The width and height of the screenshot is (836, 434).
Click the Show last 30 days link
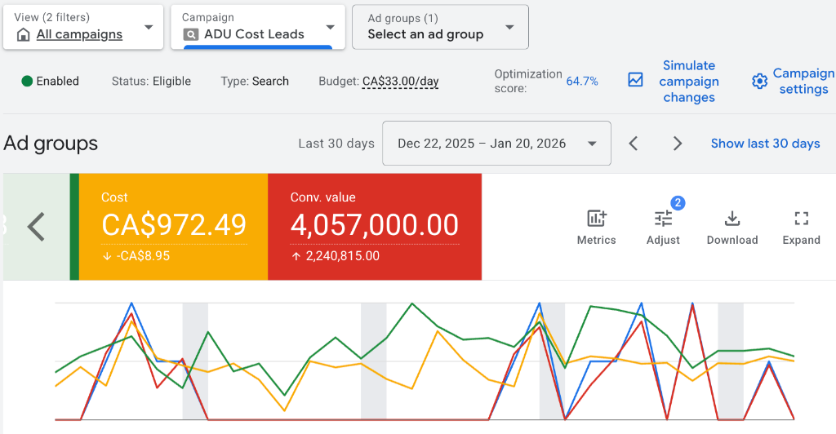tap(765, 144)
